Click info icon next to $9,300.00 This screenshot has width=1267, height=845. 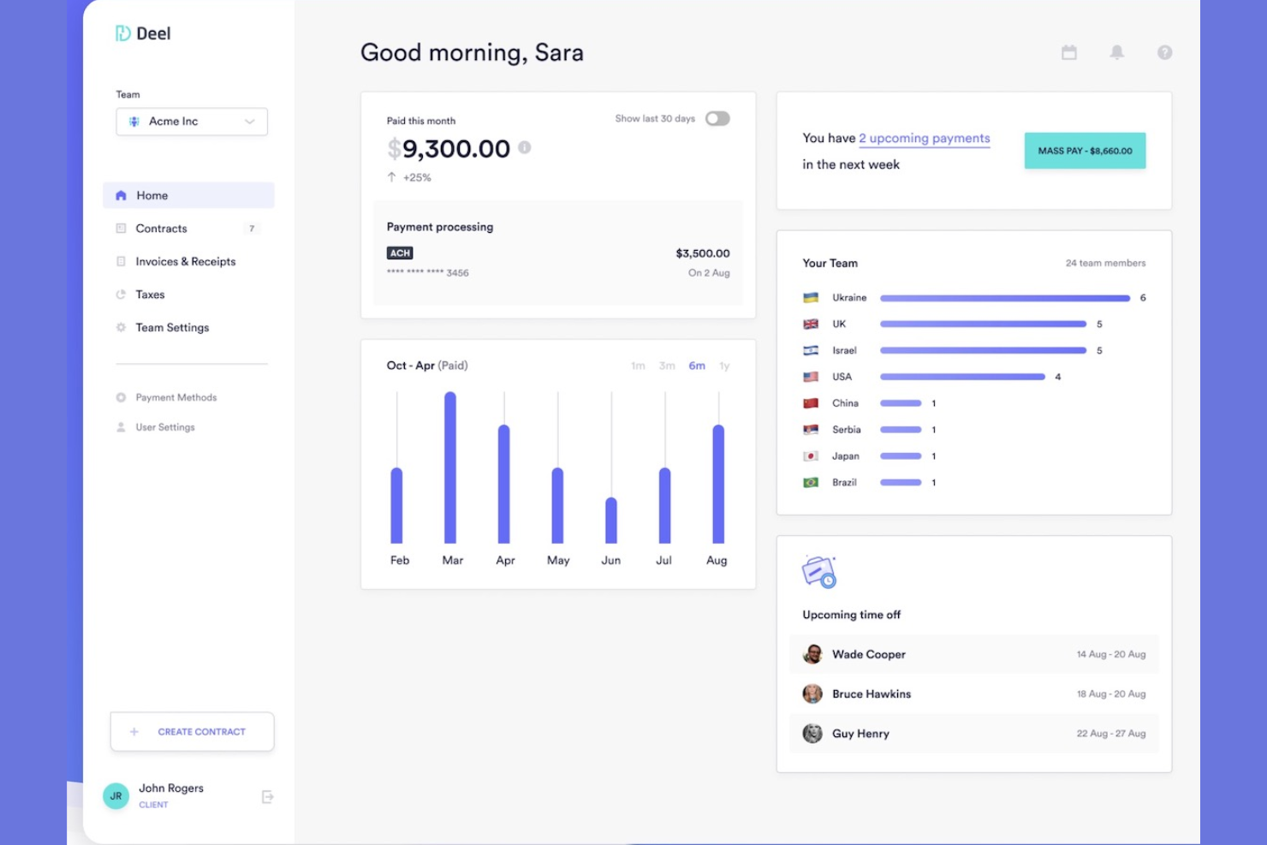[525, 147]
